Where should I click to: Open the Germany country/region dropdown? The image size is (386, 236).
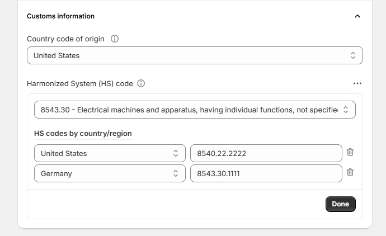(x=110, y=173)
